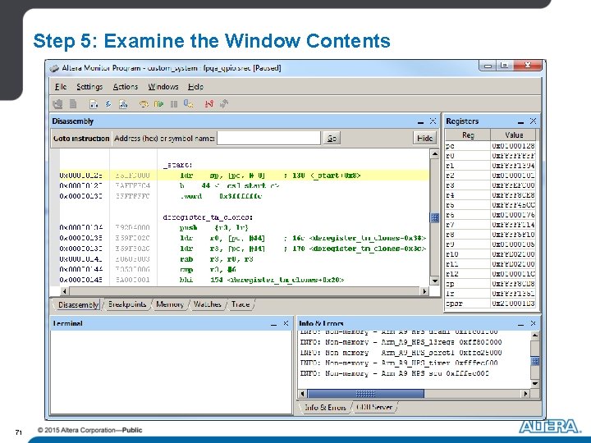Select the Info & Errors bottom tab
Screen dimensions: 591x443
pyautogui.click(x=325, y=407)
